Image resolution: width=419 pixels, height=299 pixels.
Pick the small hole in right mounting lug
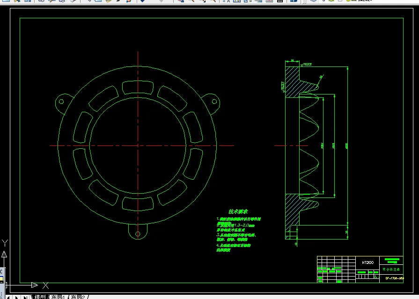tap(214, 102)
